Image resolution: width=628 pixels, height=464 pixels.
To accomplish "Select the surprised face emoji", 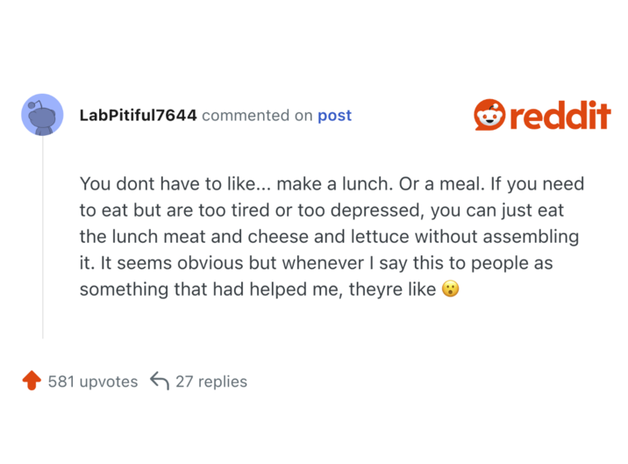I will coord(450,289).
